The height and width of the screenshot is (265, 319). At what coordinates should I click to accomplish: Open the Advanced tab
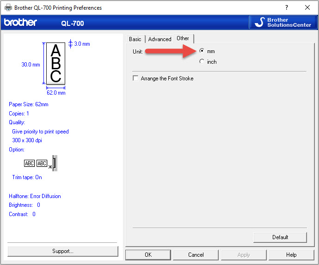pyautogui.click(x=159, y=39)
